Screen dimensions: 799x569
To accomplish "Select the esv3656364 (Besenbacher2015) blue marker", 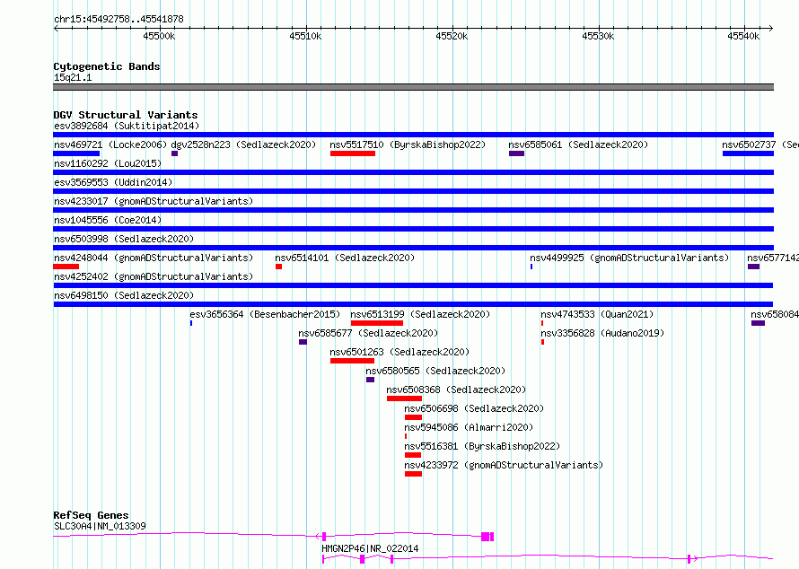I will click(x=191, y=323).
